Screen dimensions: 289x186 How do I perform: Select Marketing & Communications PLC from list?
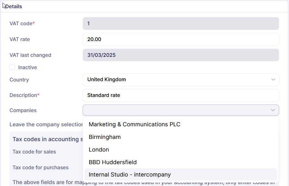click(x=135, y=124)
